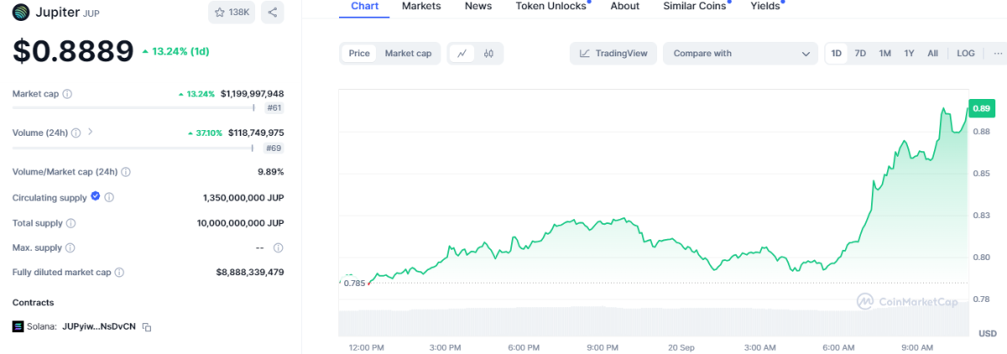Open the Chart tab
This screenshot has height=354, width=1007.
coord(364,6)
